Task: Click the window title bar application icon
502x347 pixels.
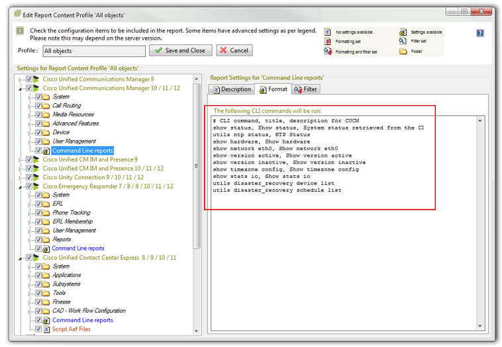Action: (x=18, y=14)
